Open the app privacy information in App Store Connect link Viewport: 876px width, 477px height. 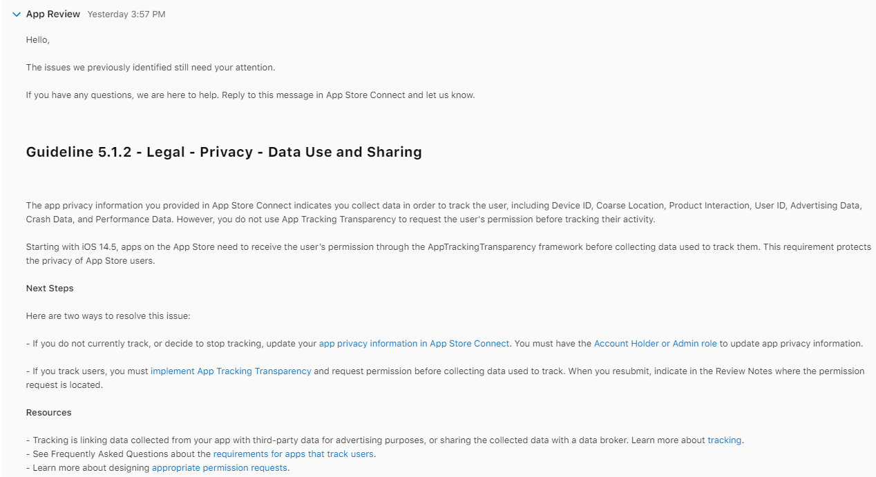[x=414, y=344]
